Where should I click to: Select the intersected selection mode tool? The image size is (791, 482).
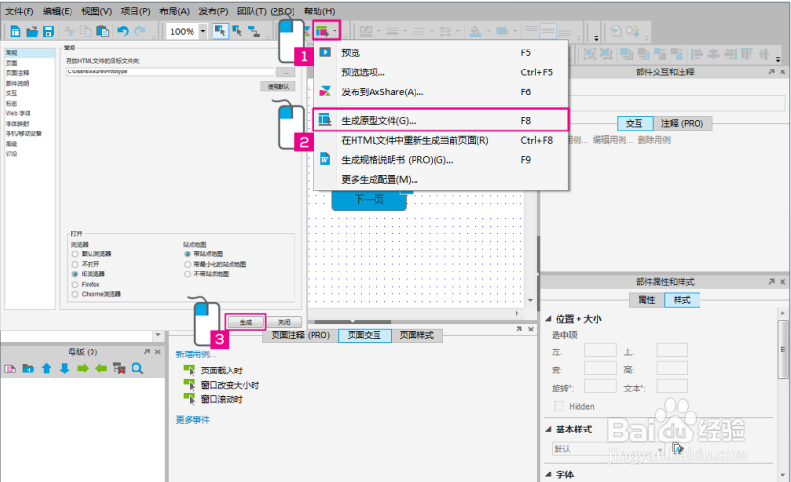(x=220, y=31)
